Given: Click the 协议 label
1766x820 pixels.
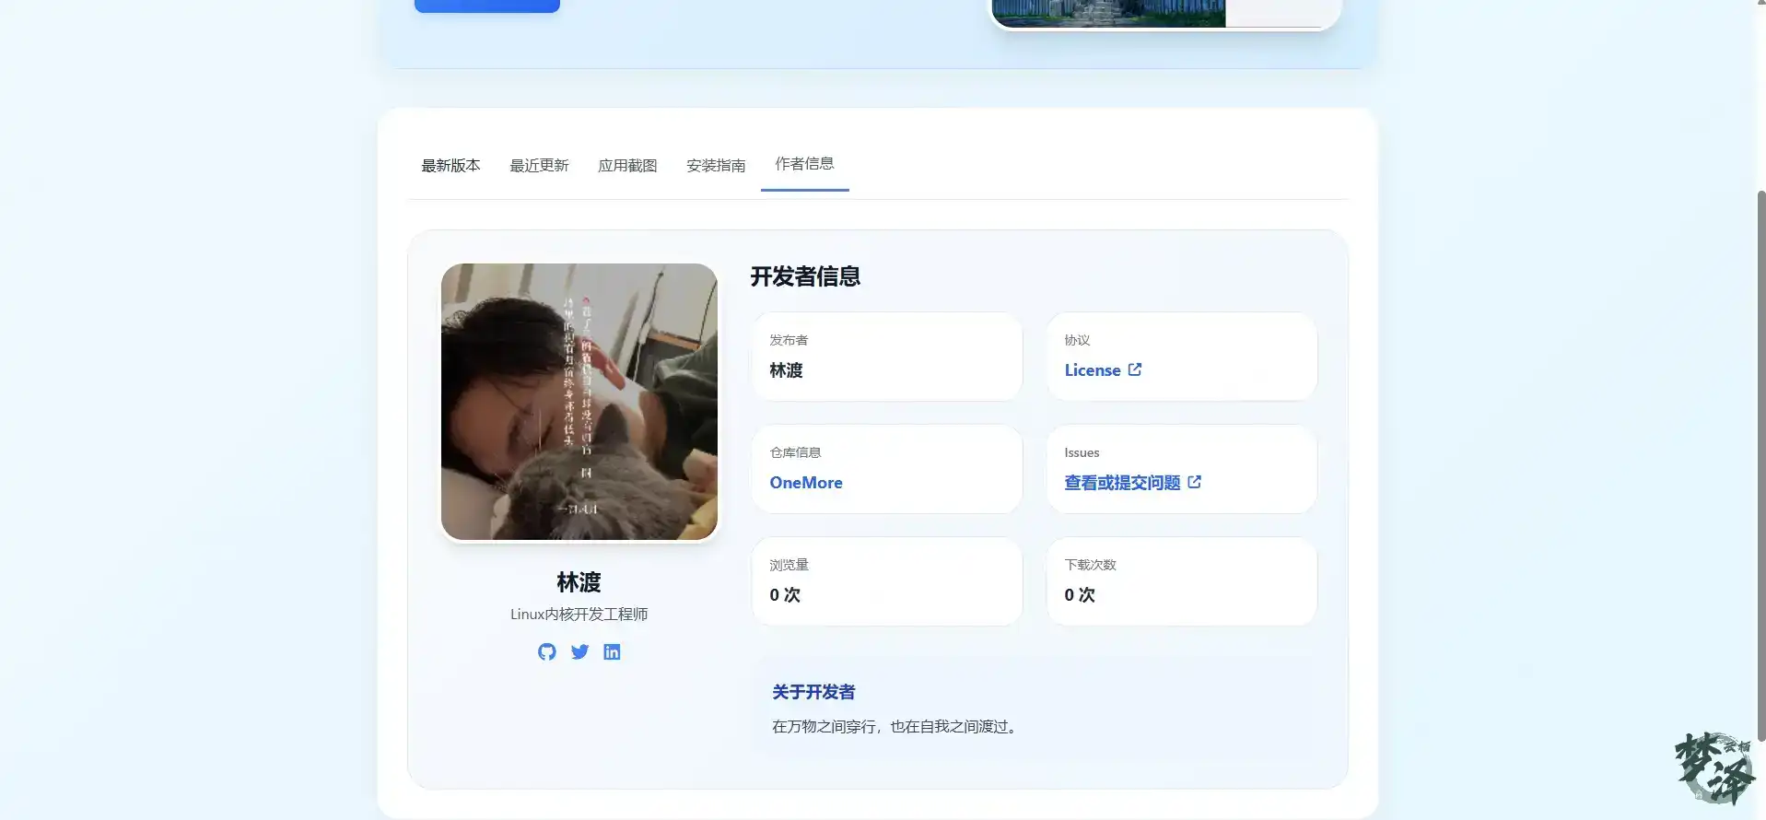Looking at the screenshot, I should point(1077,340).
